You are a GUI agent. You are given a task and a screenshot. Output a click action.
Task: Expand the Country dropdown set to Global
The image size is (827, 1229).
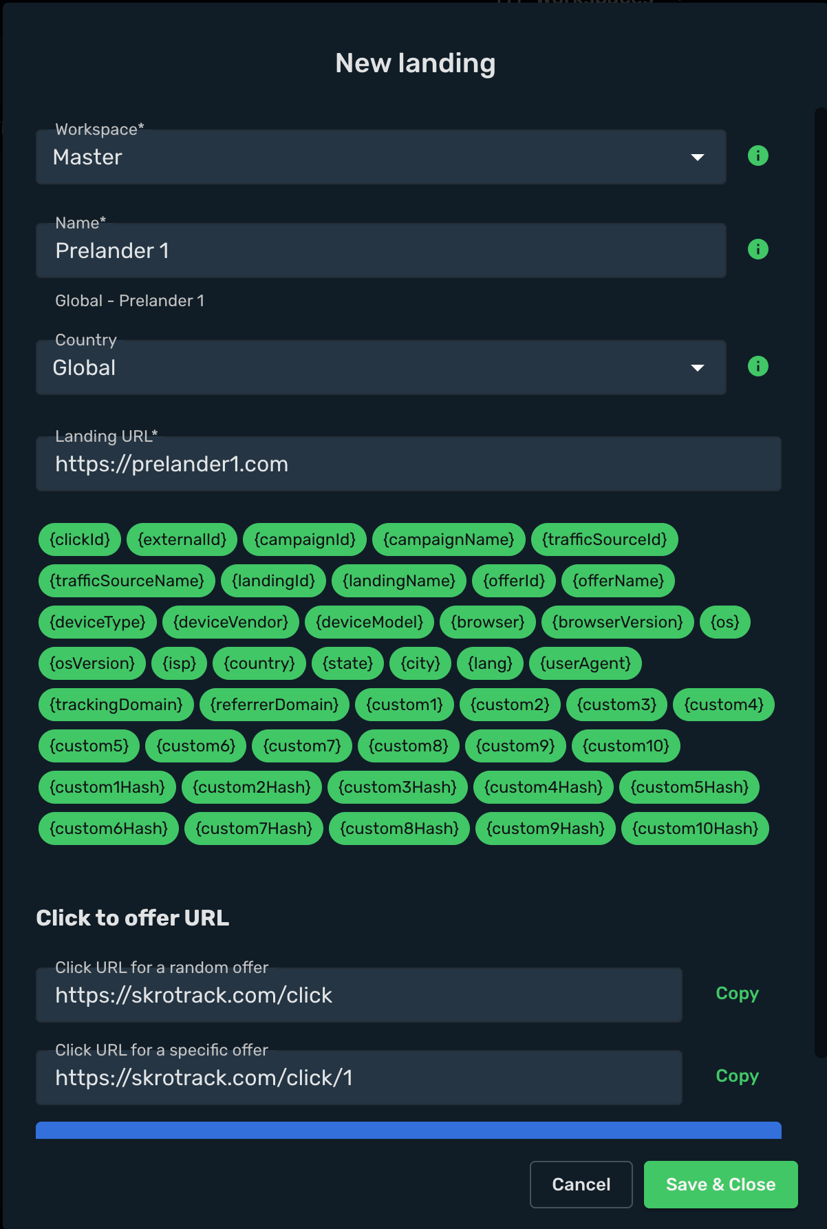(380, 367)
